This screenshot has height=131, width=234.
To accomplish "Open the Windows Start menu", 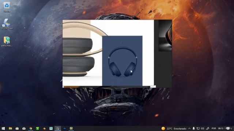I will tap(3, 128).
